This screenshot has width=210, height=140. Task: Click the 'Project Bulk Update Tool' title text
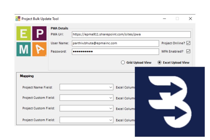(40, 19)
